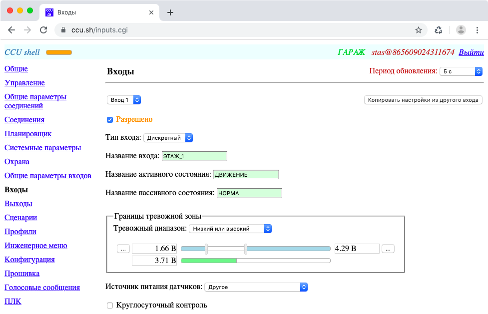This screenshot has height=314, width=488.
Task: Click the 3.71 В current voltage field
Action: click(154, 261)
